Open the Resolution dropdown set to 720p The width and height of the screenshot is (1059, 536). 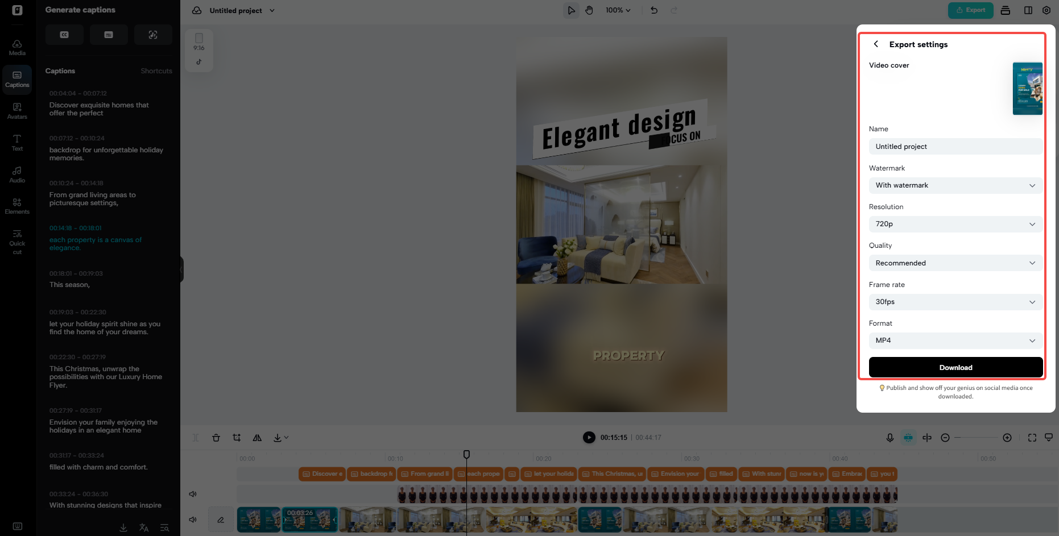[955, 224]
